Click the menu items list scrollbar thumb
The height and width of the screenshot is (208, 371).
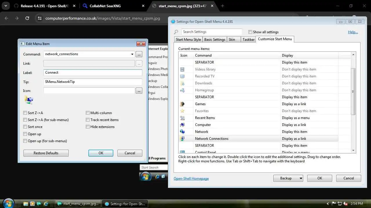tap(353, 92)
